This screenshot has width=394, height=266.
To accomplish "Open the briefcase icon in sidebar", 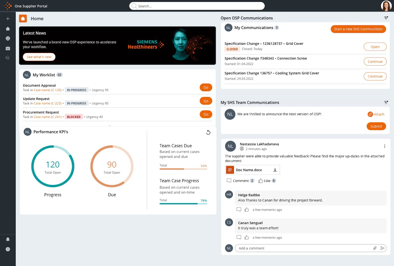I will pyautogui.click(x=8, y=48).
